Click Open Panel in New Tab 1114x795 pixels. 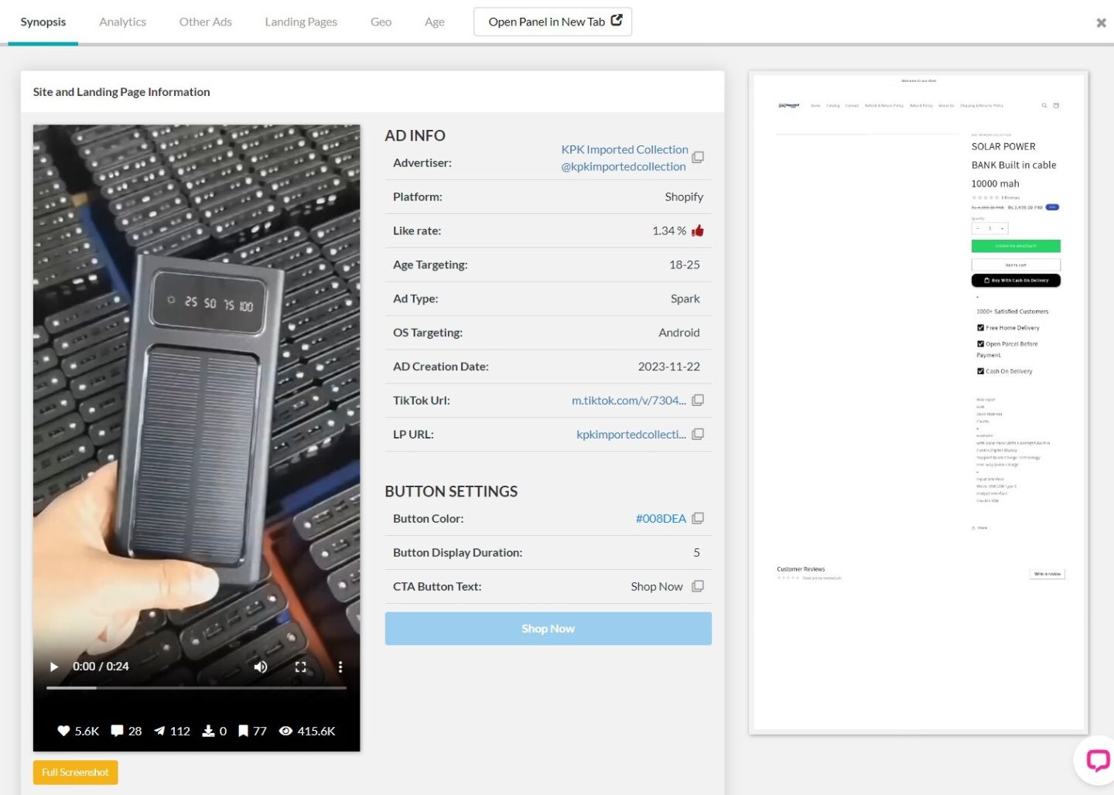(552, 22)
